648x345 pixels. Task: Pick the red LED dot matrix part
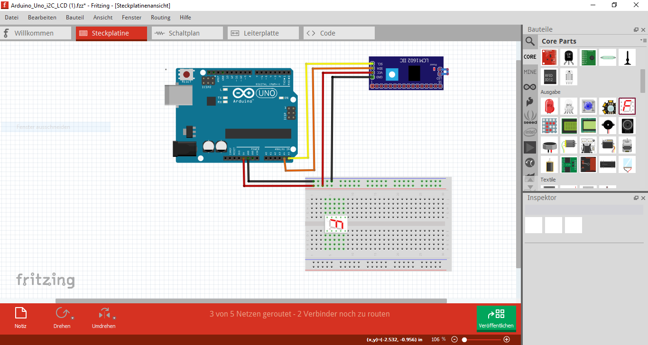pyautogui.click(x=549, y=126)
